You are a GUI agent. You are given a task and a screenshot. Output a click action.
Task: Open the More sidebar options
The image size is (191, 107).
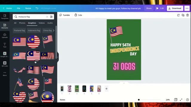tap(5, 73)
